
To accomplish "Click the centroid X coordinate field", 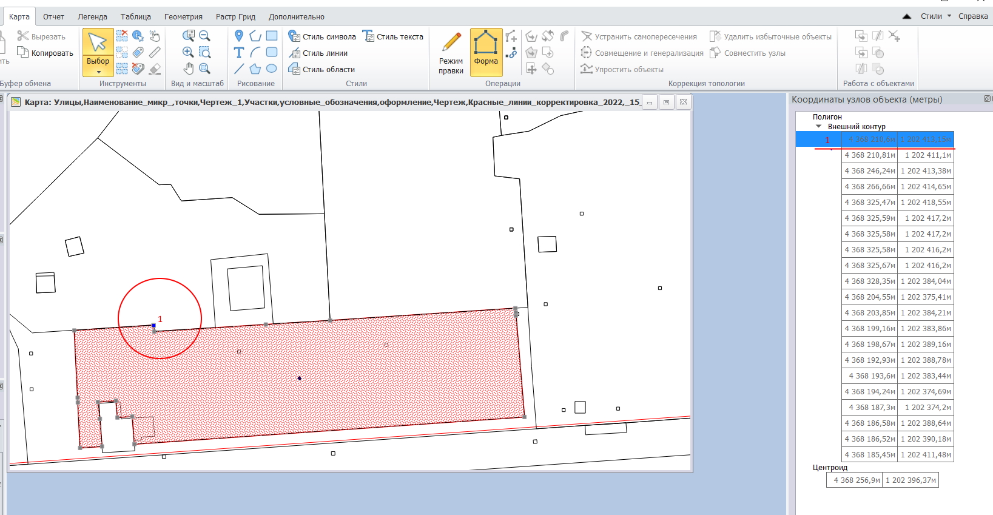I will point(854,480).
